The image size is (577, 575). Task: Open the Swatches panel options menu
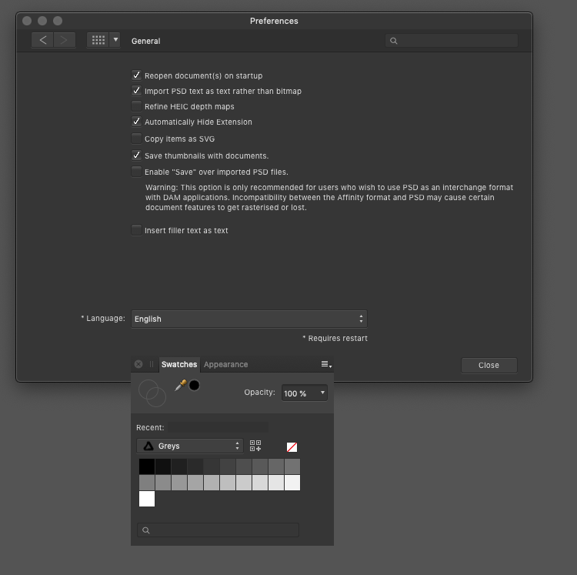(x=326, y=364)
